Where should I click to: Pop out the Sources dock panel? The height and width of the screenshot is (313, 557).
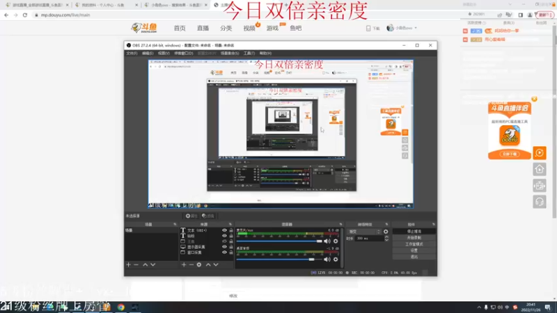(230, 224)
